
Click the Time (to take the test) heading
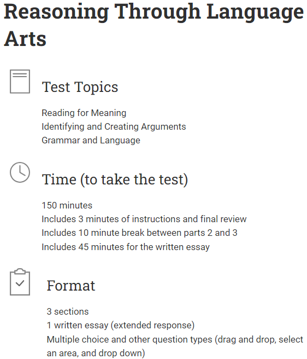tap(115, 179)
